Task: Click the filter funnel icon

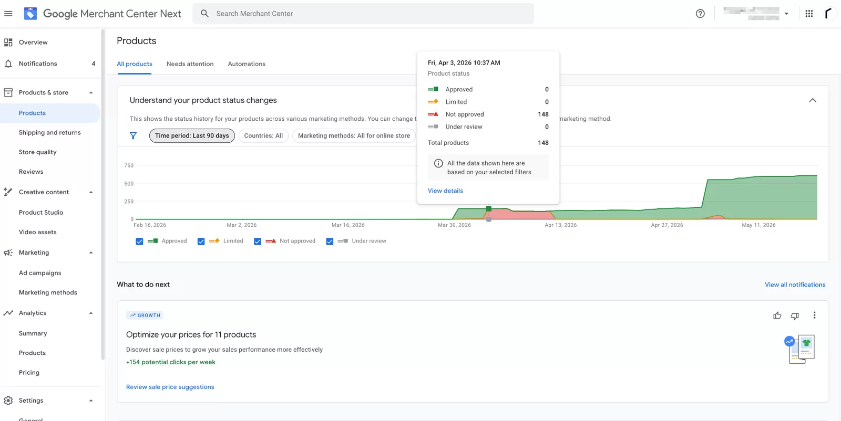Action: (x=134, y=136)
